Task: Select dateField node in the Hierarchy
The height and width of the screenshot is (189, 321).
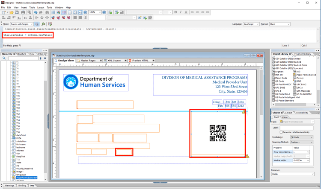Action: [x=21, y=135]
